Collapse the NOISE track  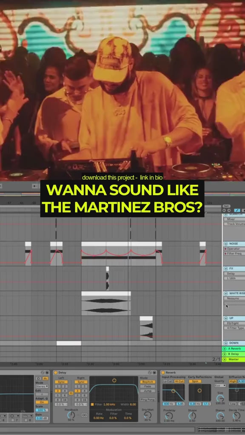click(226, 243)
